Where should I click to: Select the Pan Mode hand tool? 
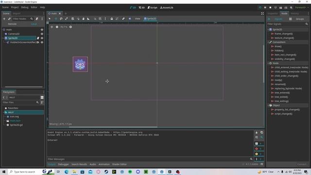coord(83,18)
